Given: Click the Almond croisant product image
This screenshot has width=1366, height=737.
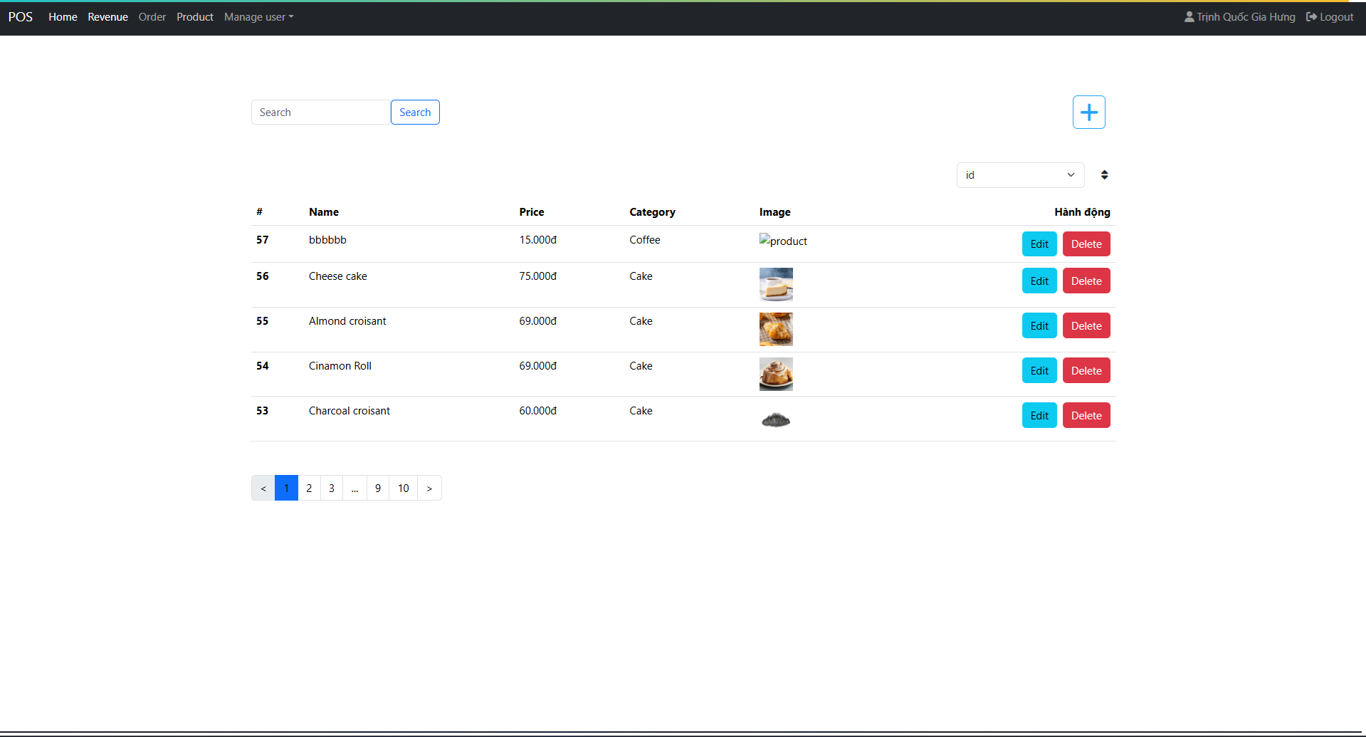Looking at the screenshot, I should click(776, 329).
